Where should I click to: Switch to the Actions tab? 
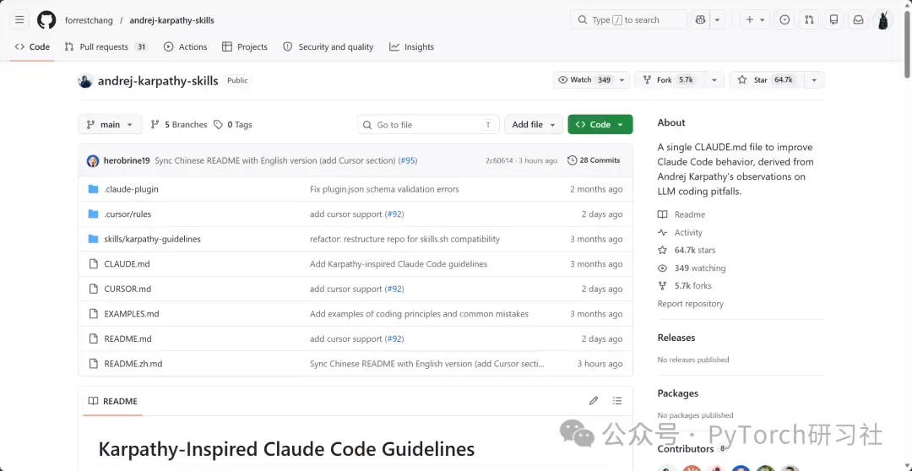tap(186, 47)
